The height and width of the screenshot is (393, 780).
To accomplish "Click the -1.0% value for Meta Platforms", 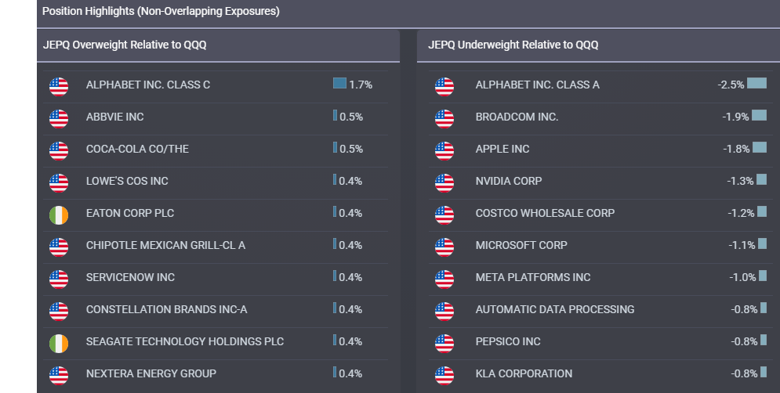I will click(x=742, y=277).
